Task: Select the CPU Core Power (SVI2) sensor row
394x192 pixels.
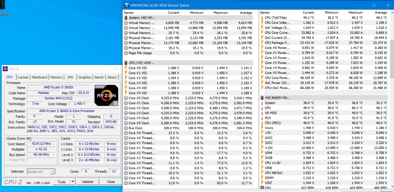Action: pyautogui.click(x=324, y=78)
